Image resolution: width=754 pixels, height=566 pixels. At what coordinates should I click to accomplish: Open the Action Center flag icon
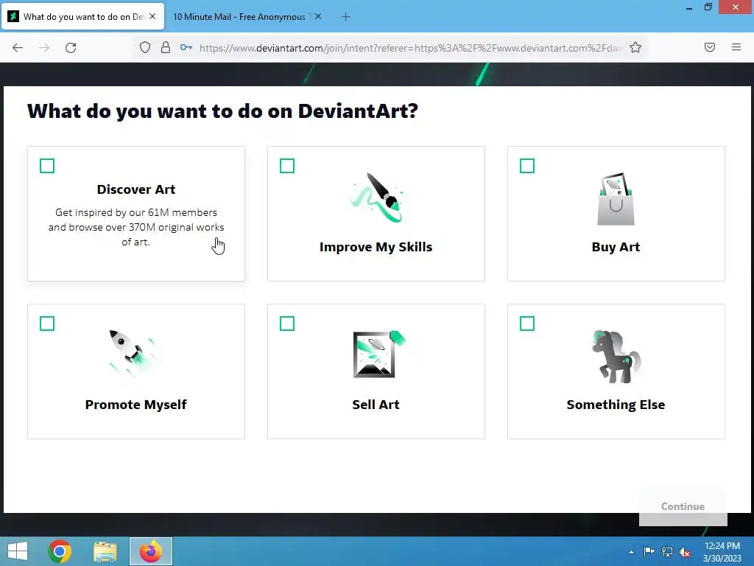(649, 551)
